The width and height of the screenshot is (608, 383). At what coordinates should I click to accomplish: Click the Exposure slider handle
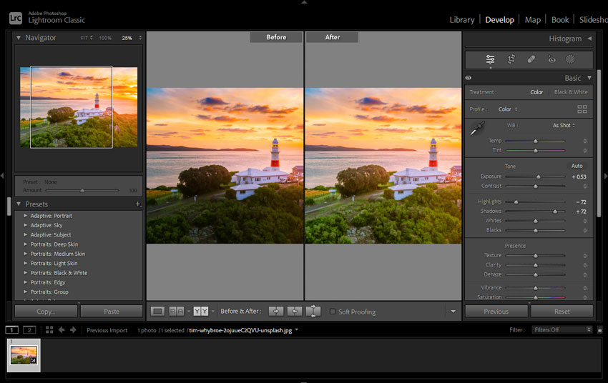coord(538,176)
